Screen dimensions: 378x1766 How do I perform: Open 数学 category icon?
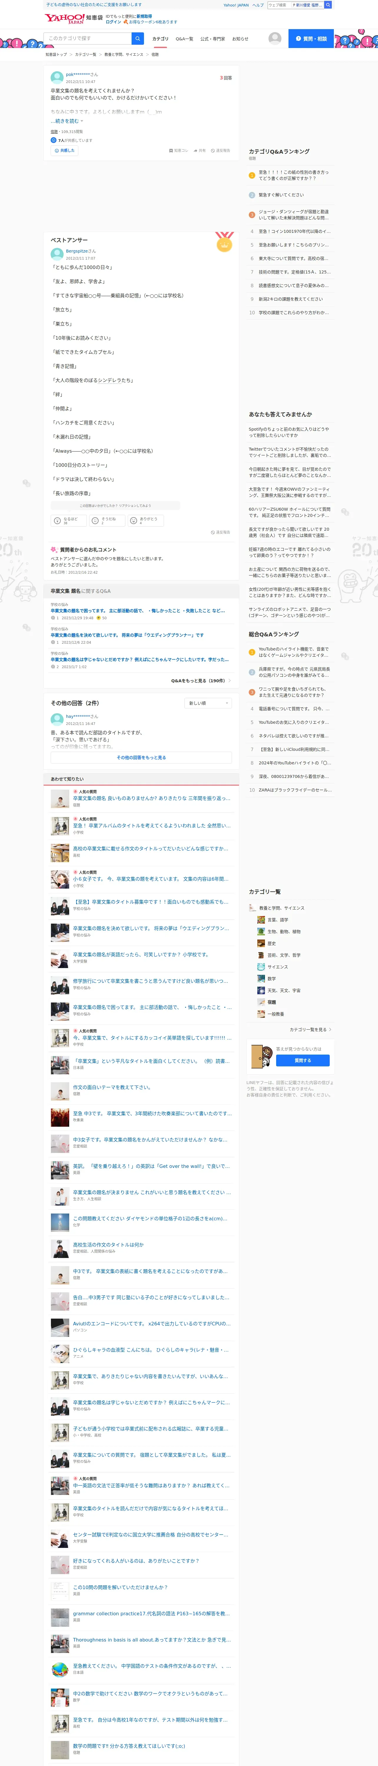(261, 978)
